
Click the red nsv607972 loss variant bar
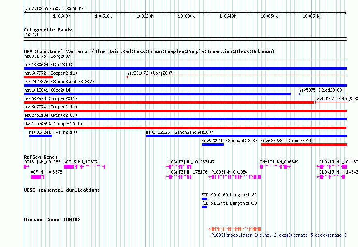39,77
